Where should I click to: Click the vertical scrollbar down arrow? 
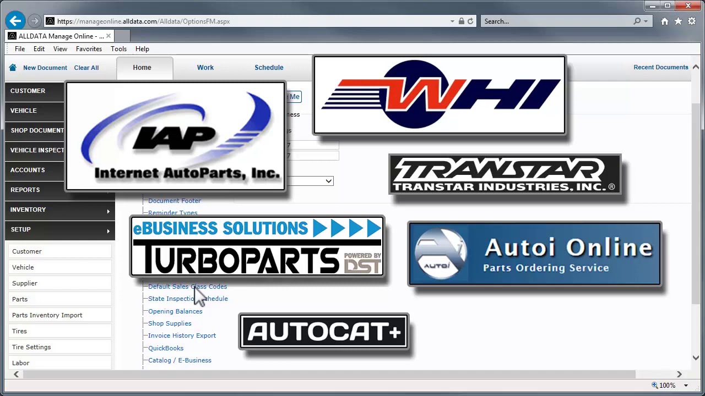(696, 358)
